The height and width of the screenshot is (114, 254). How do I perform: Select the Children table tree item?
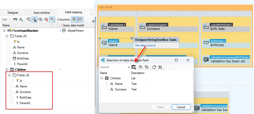coord(20,70)
